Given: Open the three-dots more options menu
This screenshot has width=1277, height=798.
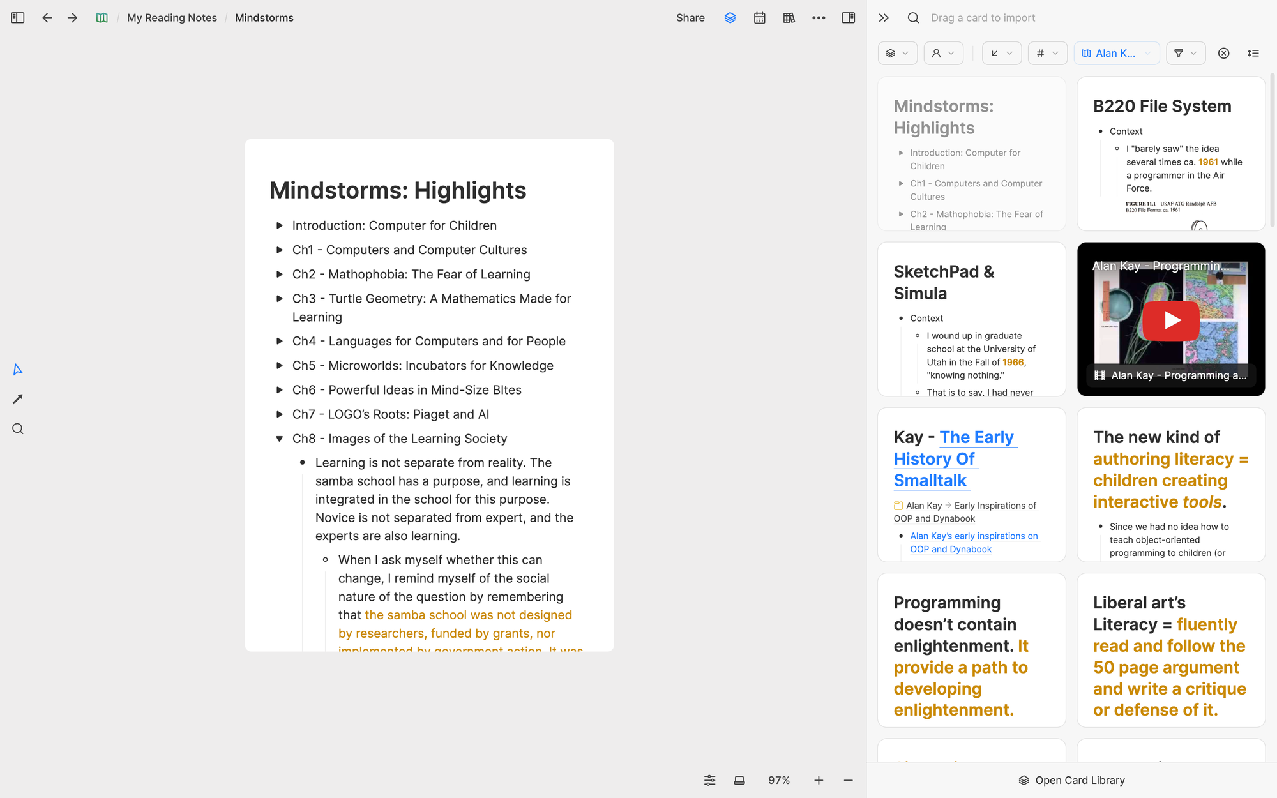Looking at the screenshot, I should click(819, 18).
